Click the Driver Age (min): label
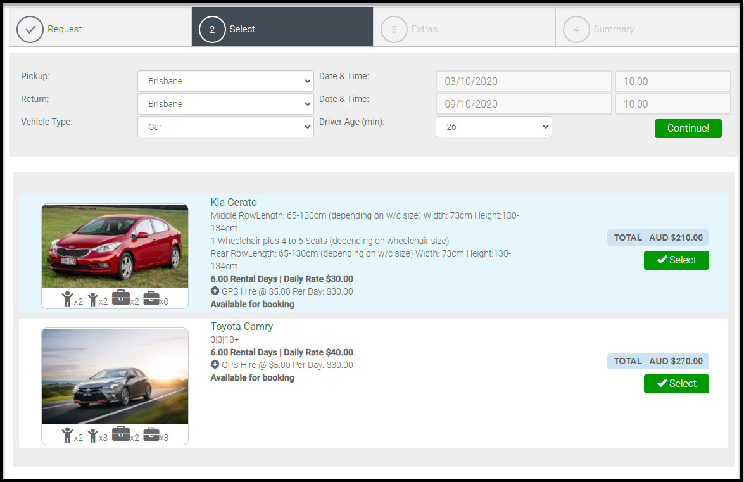Viewport: 744px width, 482px height. point(351,122)
